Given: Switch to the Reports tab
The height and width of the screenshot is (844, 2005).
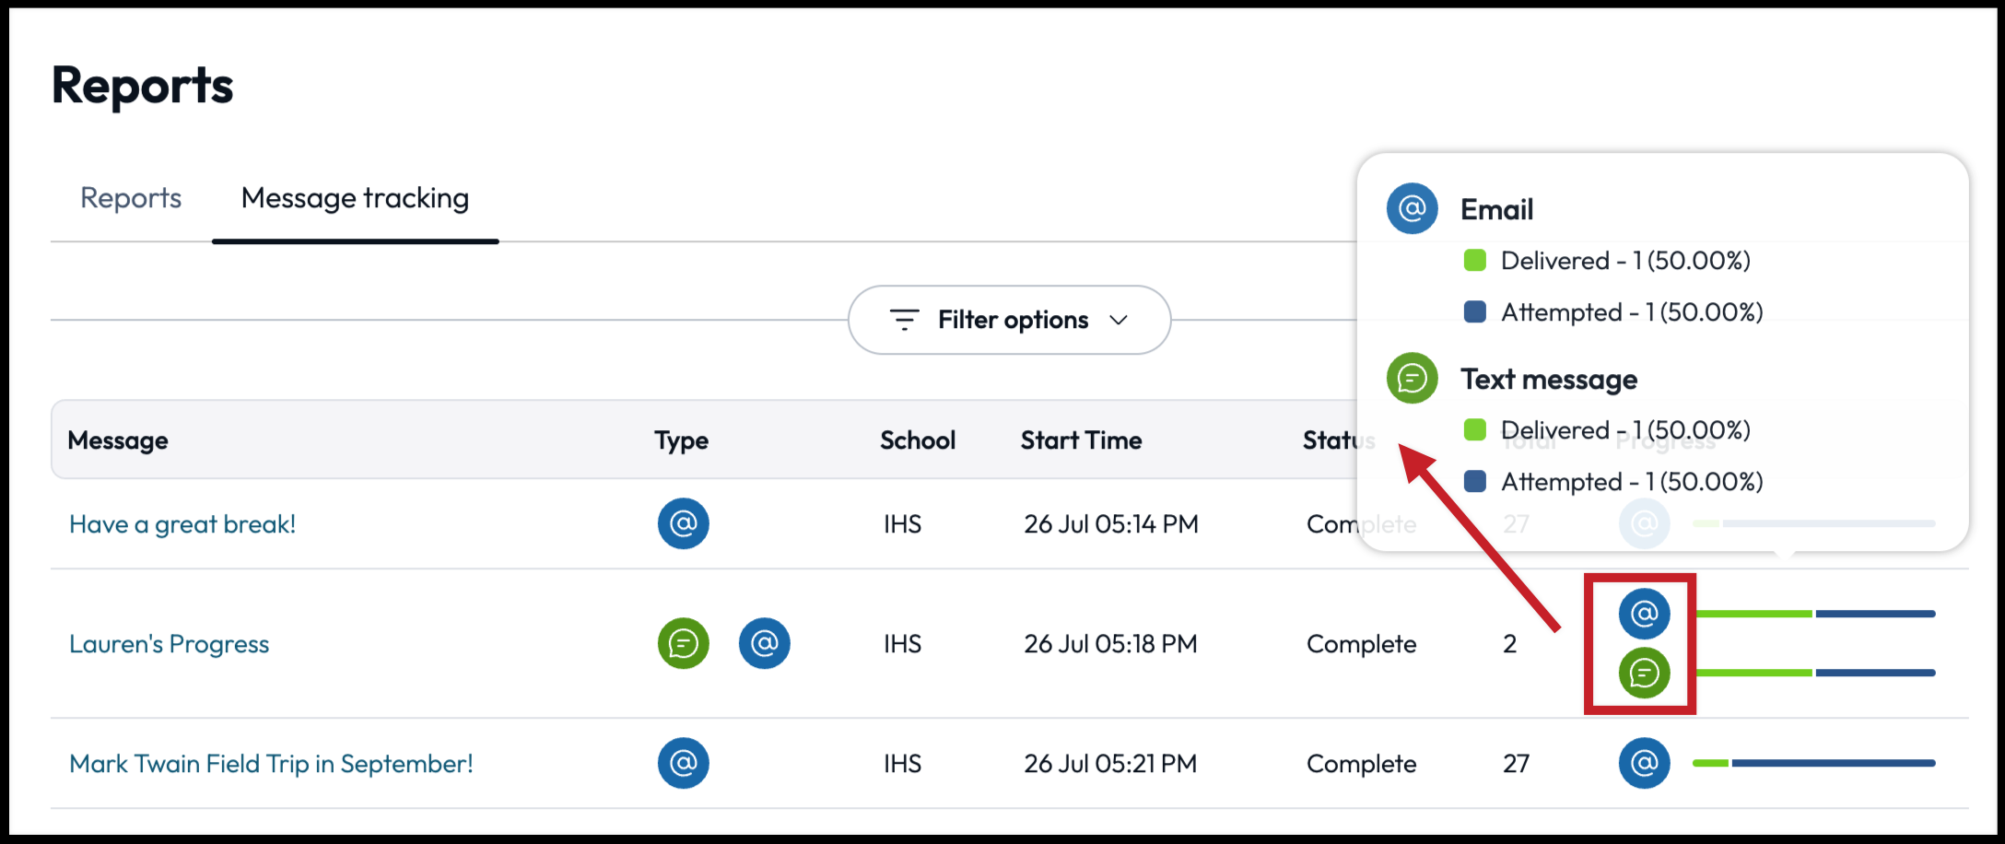Looking at the screenshot, I should 131,198.
